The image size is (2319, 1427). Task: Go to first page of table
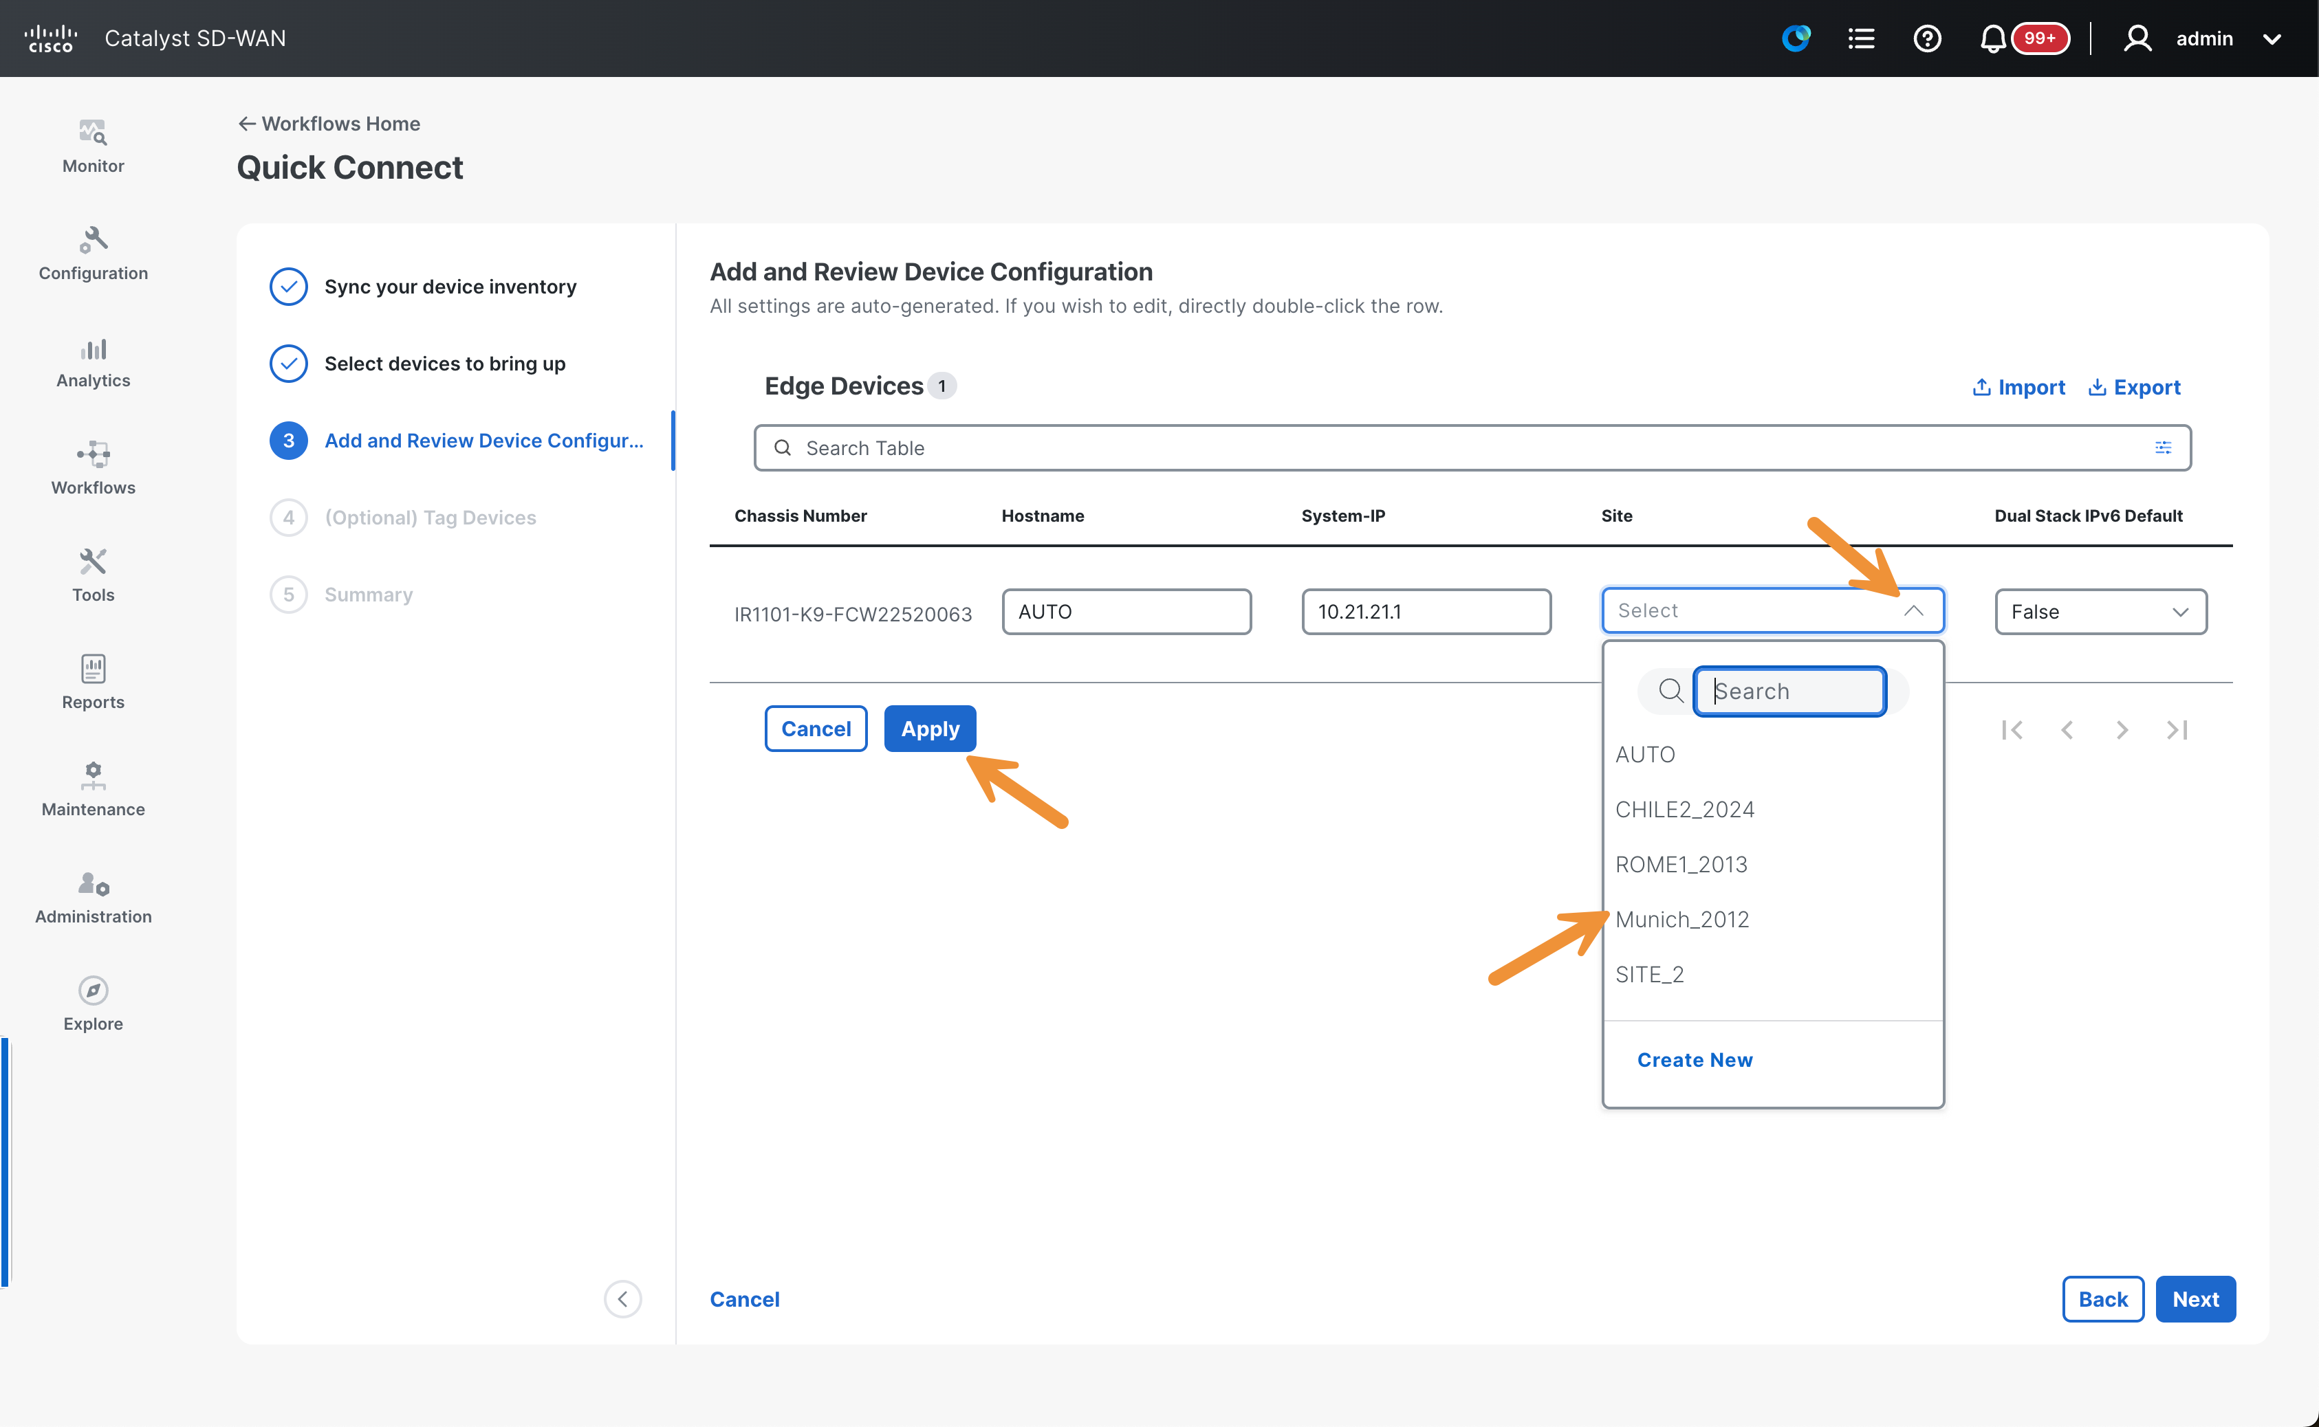click(2011, 729)
